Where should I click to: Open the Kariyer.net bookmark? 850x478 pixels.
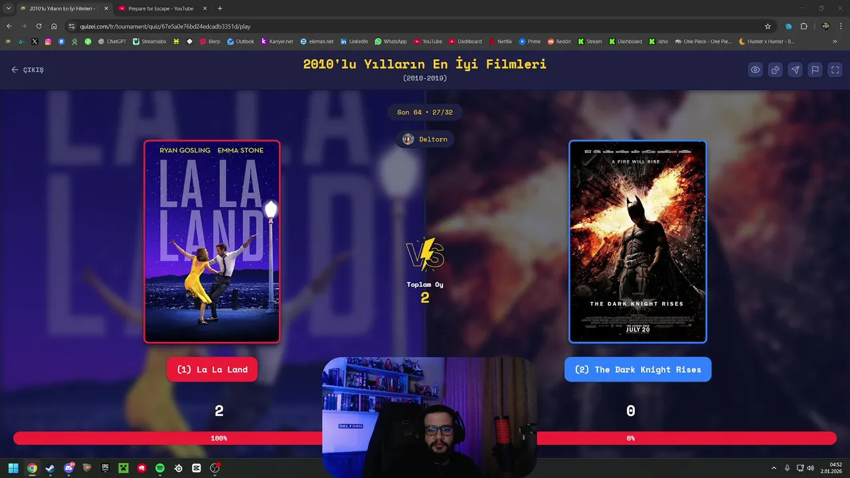tap(277, 41)
